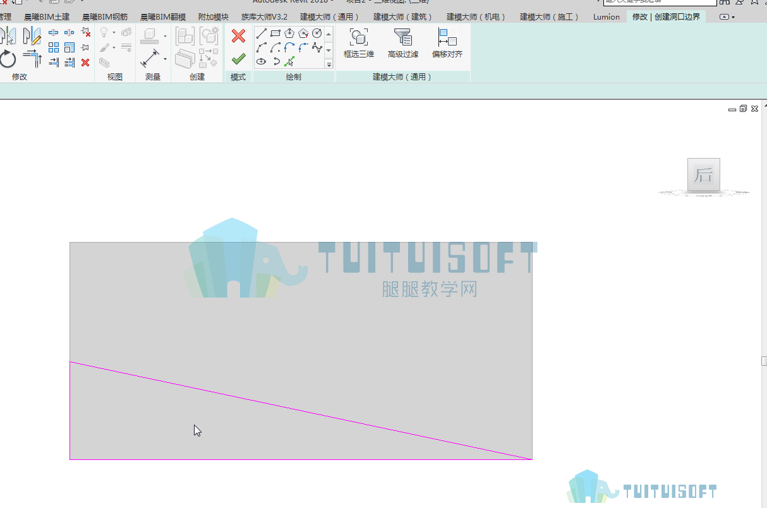Click the 高级过滤 filter button
The image size is (767, 508).
(x=403, y=44)
